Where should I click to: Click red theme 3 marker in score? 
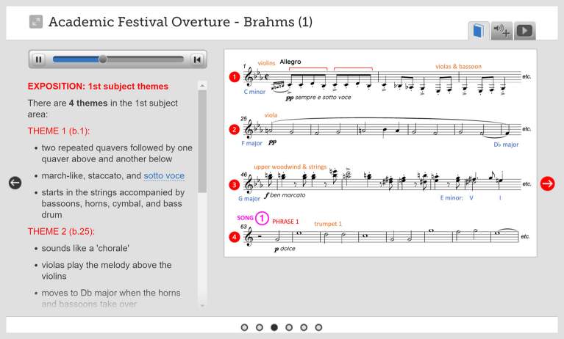coord(234,185)
